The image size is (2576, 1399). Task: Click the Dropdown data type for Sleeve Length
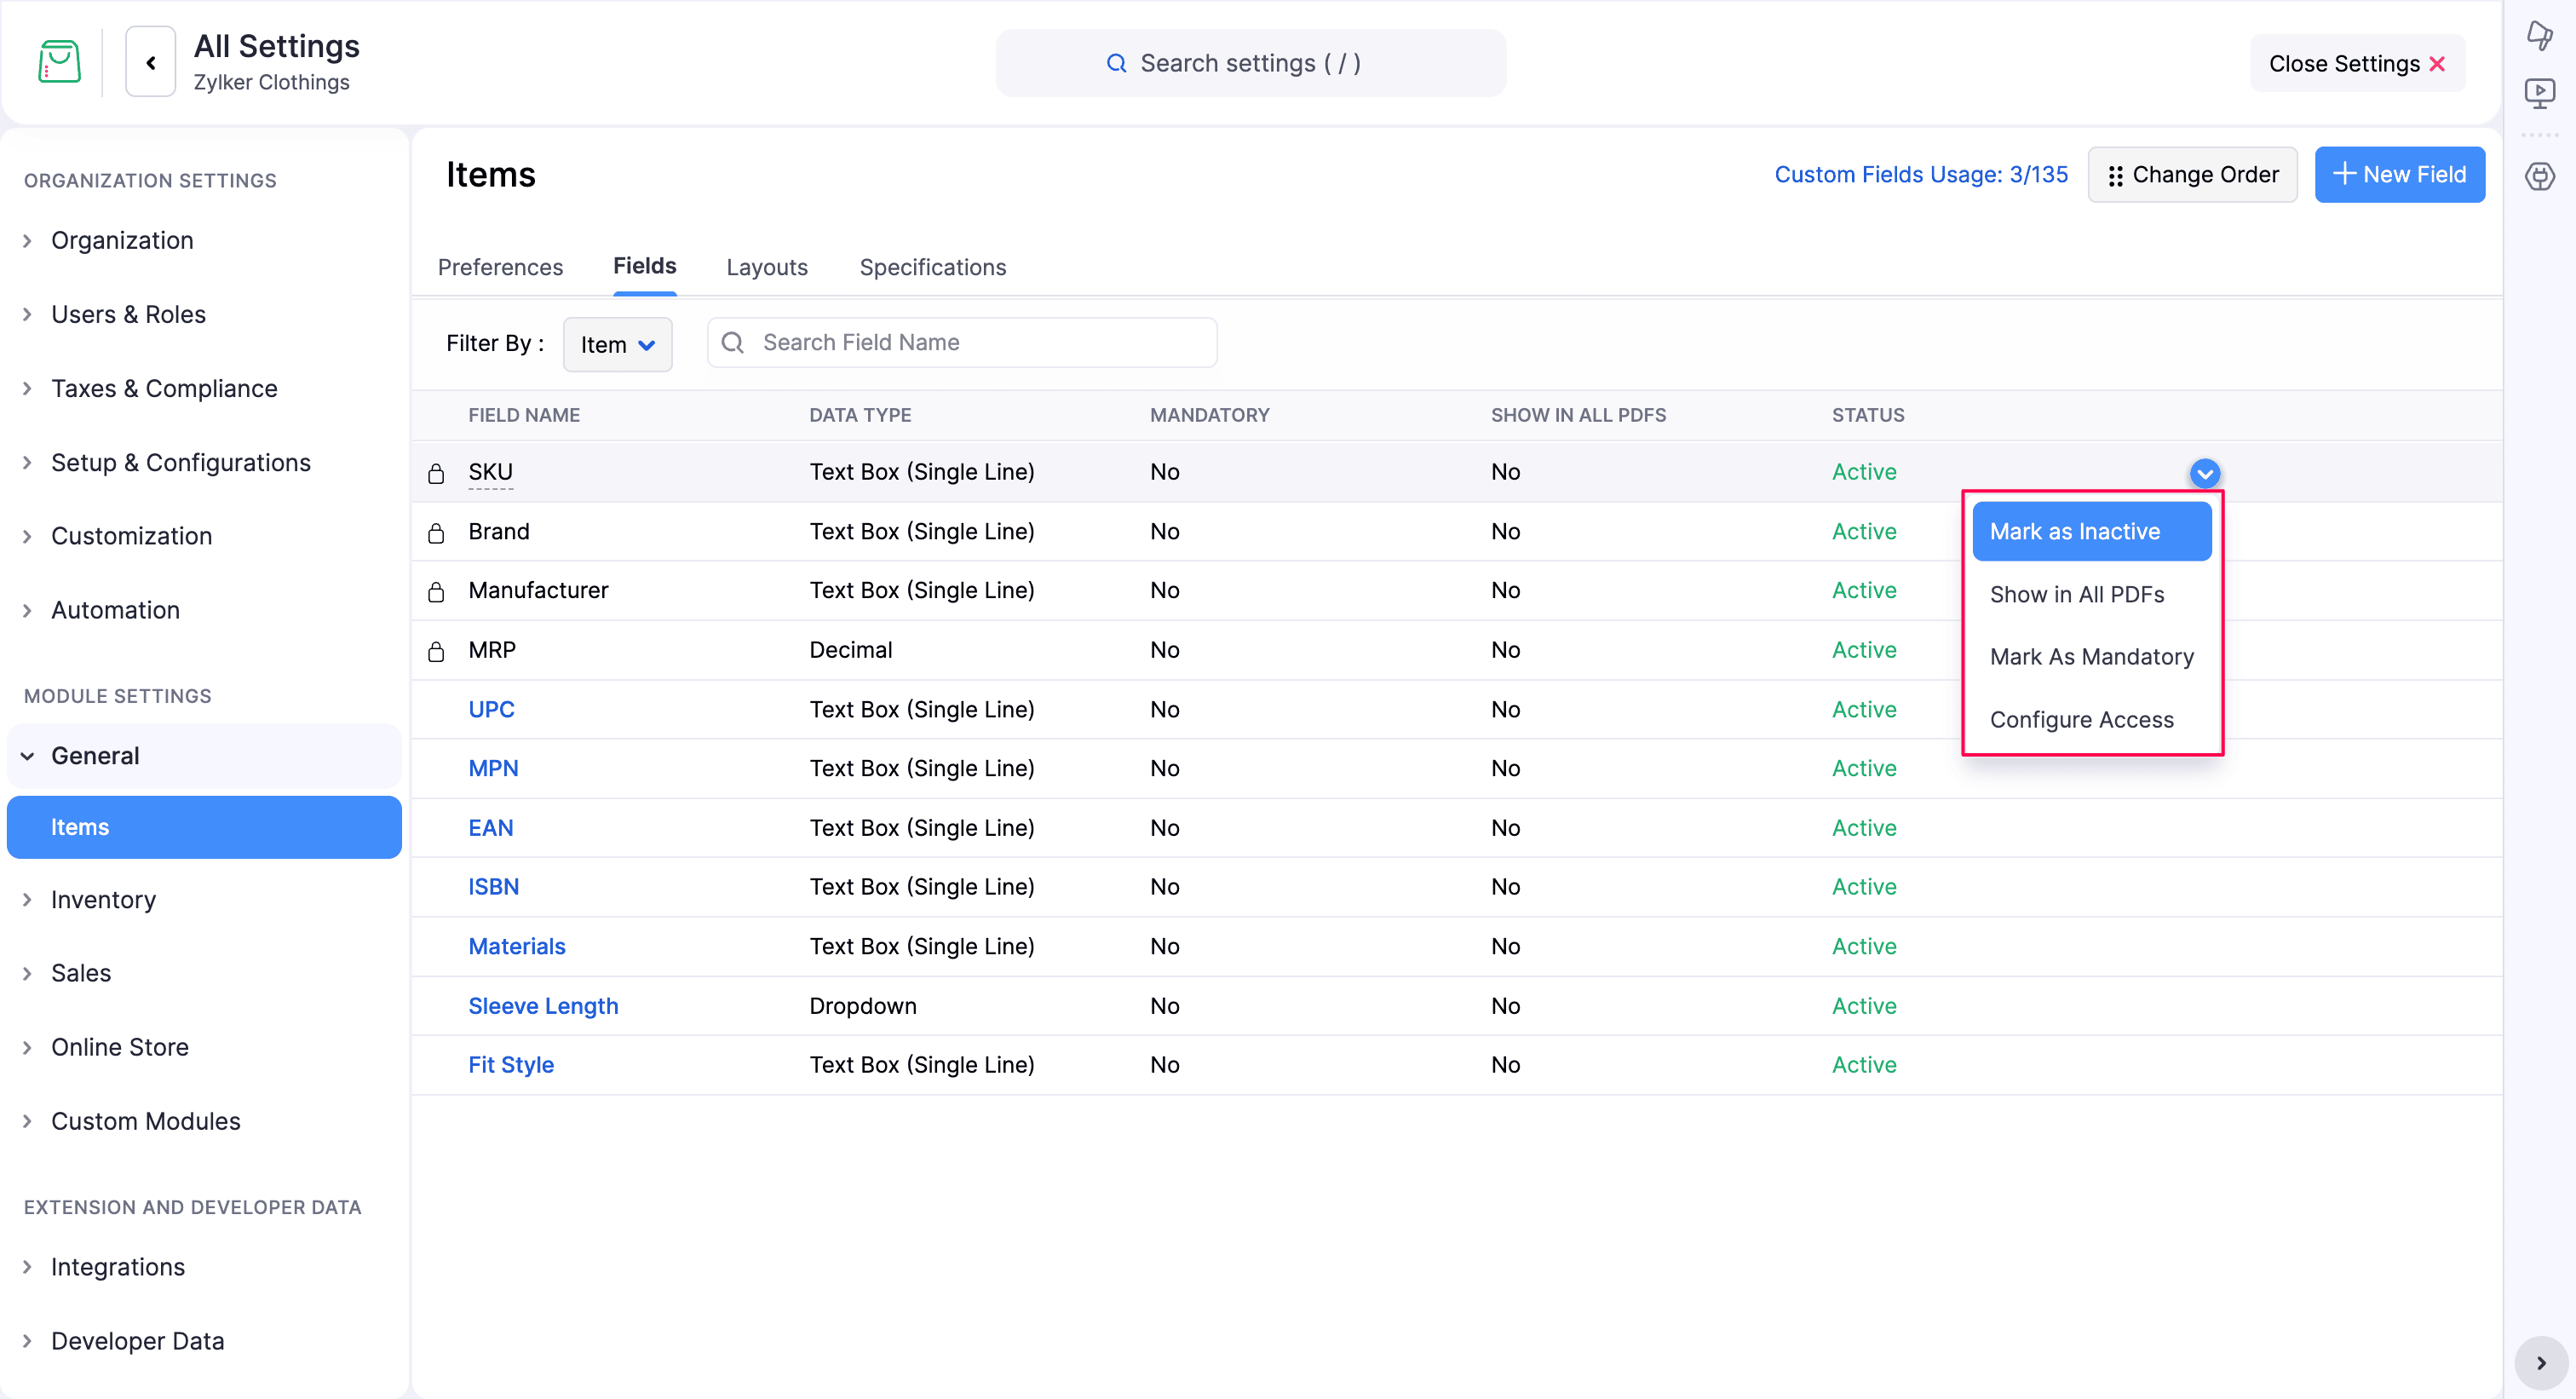862,1006
